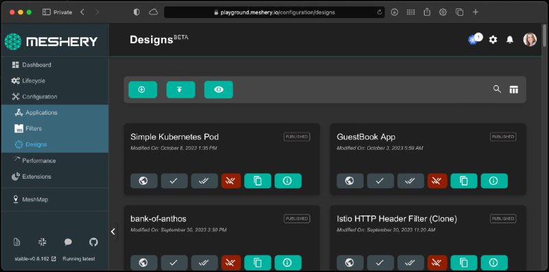Collapse the sidebar with the chevron arrow
Screen dimensions: 549x272
113,231
